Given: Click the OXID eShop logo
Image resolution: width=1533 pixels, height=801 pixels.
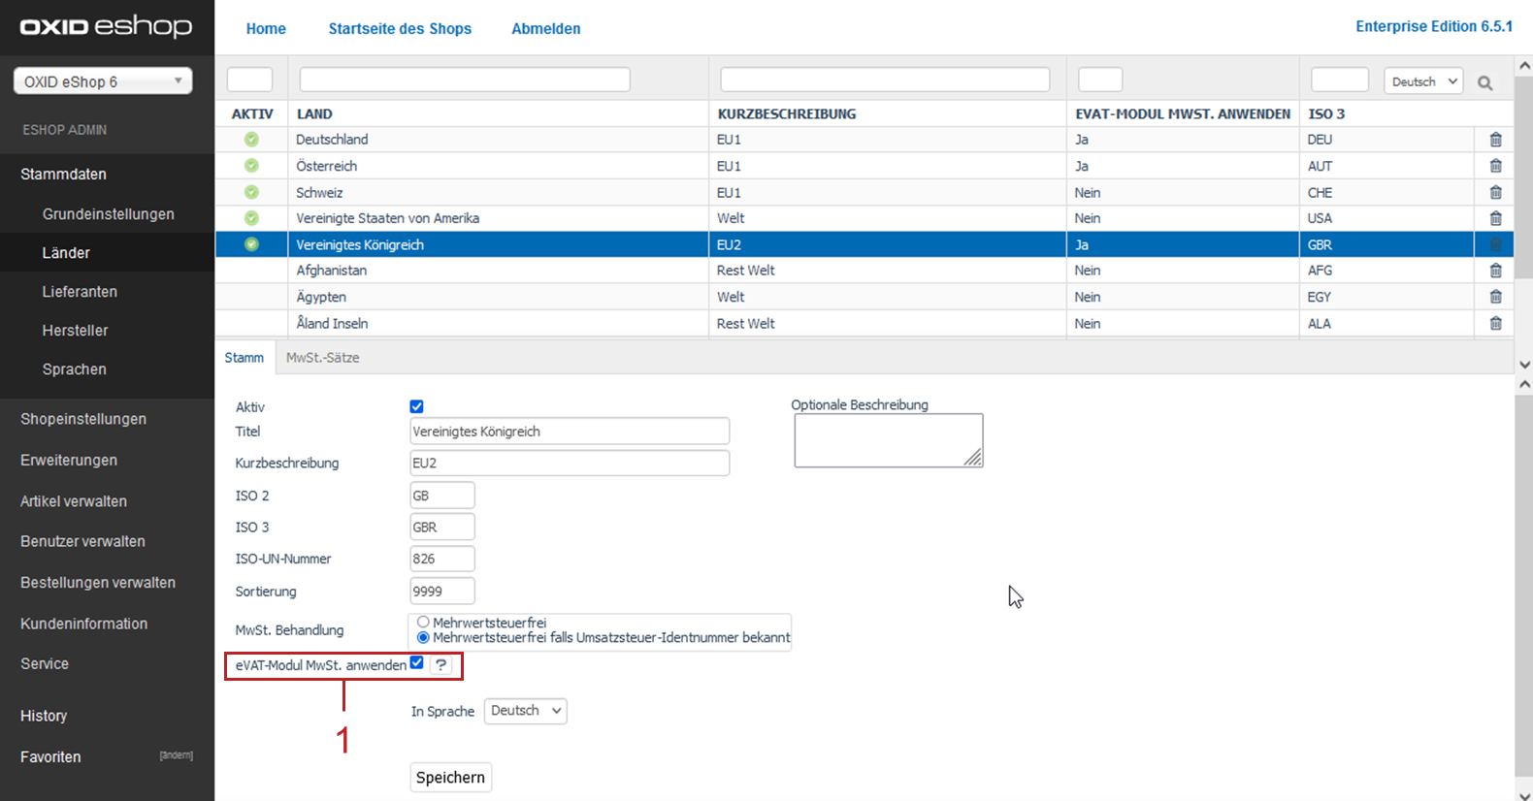Looking at the screenshot, I should pyautogui.click(x=107, y=27).
